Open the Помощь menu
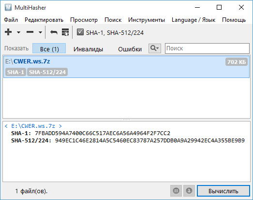 (234, 20)
